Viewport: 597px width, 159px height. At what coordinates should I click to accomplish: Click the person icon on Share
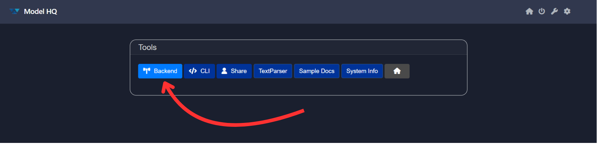[224, 71]
